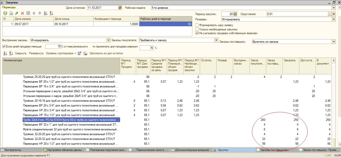The image size is (341, 158).
Task: Uncheck Не учитывать продажи собственным фирмам
Action: pyautogui.click(x=197, y=33)
